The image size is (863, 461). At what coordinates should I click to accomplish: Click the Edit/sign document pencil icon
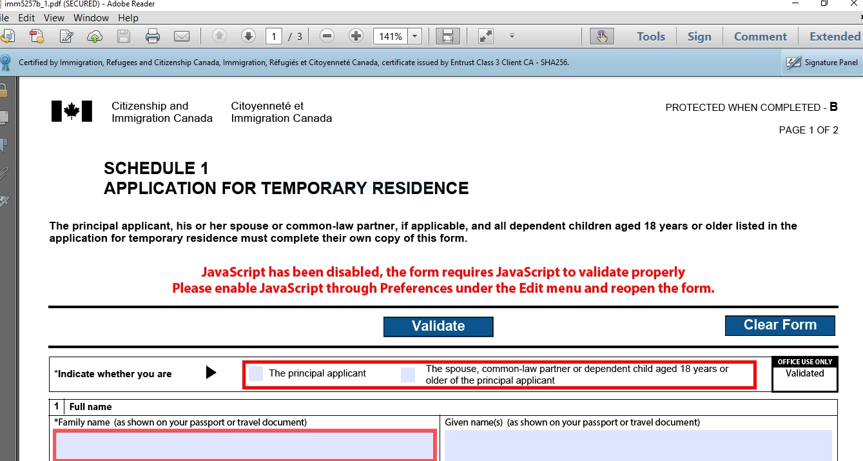pyautogui.click(x=66, y=36)
